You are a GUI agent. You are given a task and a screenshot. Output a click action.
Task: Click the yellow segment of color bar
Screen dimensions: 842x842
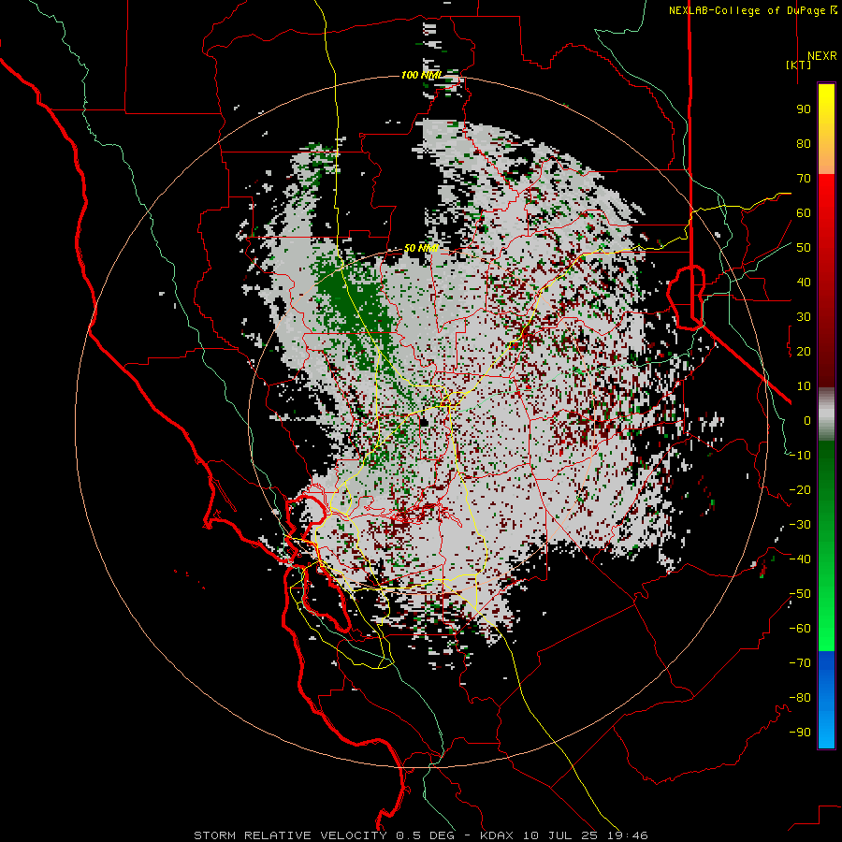[826, 129]
